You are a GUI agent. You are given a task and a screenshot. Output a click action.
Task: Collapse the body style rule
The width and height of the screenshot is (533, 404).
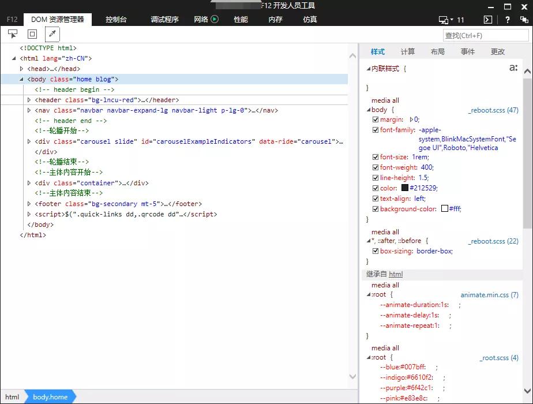tap(369, 110)
